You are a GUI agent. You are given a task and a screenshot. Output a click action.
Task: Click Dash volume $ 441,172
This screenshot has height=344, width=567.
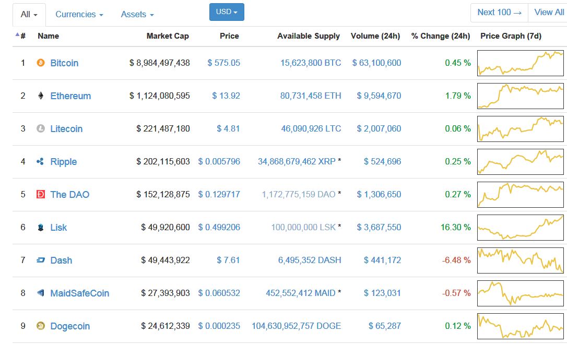point(383,260)
